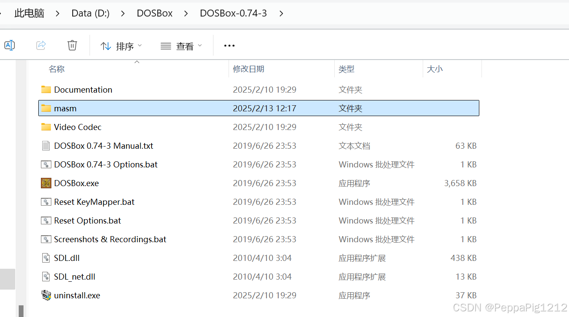Click the 37 KB size of uninstall.exe
The height and width of the screenshot is (317, 569).
(x=466, y=295)
